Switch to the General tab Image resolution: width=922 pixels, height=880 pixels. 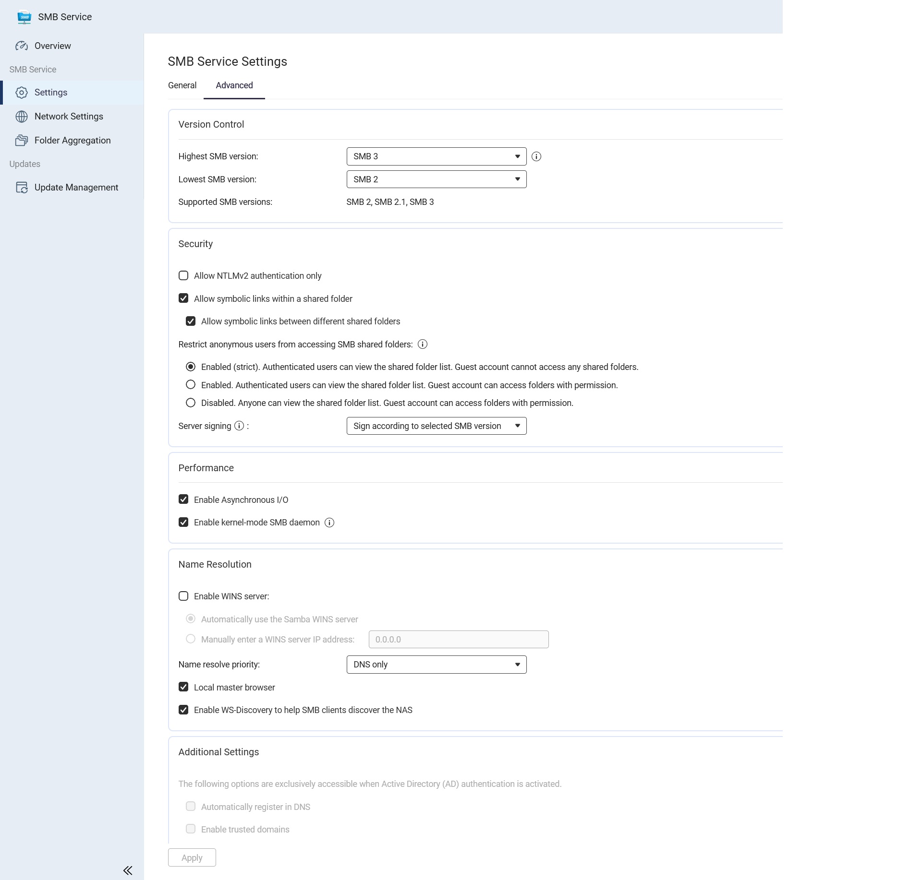(x=182, y=85)
